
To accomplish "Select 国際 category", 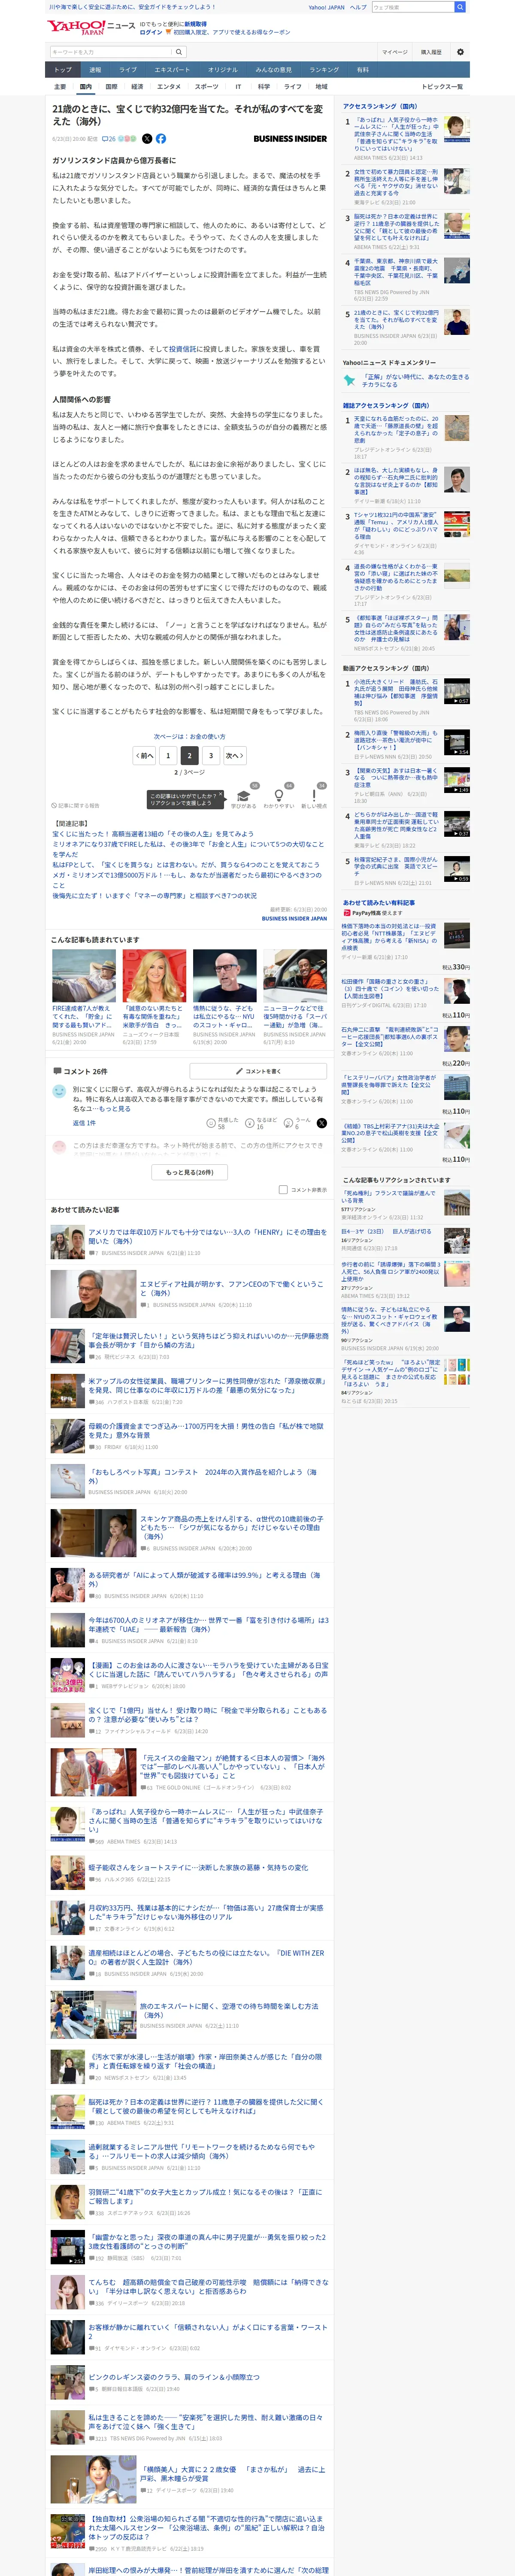I will (x=111, y=87).
